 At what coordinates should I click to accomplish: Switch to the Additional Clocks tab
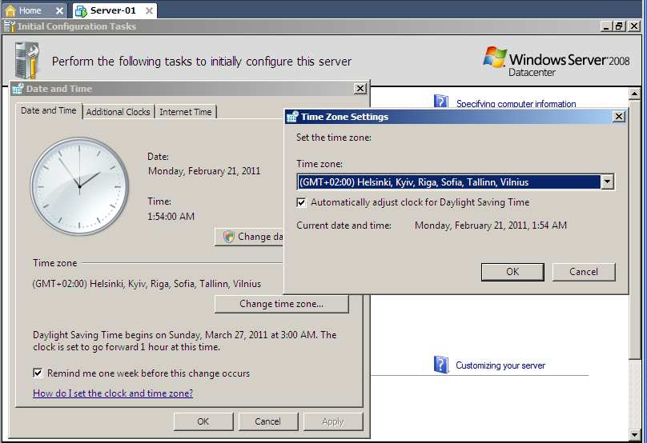(118, 112)
